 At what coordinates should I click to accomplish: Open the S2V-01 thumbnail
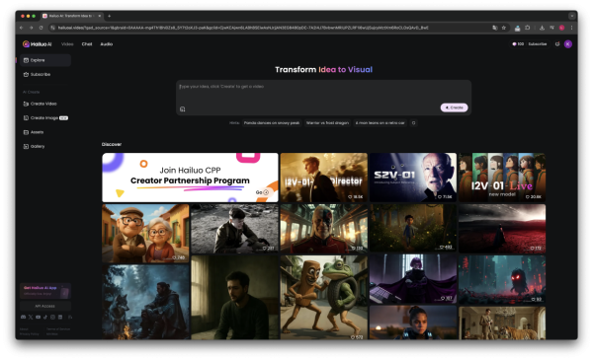(x=413, y=178)
